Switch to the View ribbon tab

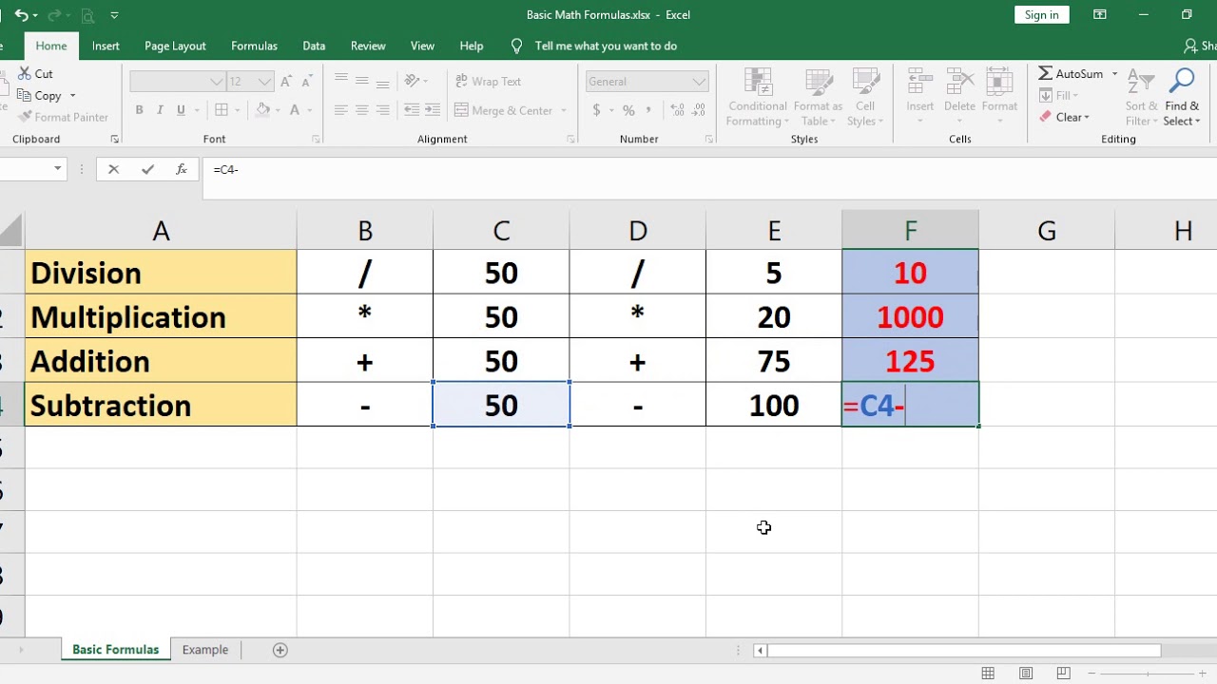pyautogui.click(x=422, y=46)
